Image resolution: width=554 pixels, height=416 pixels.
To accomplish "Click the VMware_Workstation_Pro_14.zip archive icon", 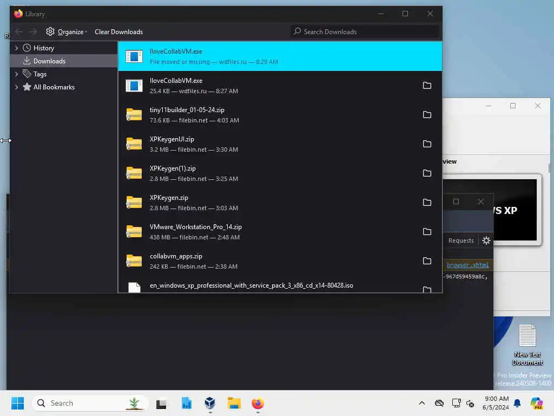I will (134, 232).
